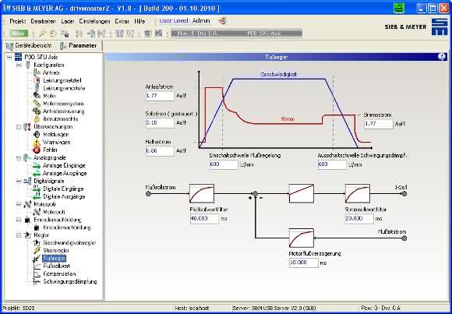
Task: Click the axis selector bar showing Pos / Drv
Action: (x=236, y=34)
